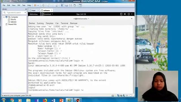181x102 pixels.
Task: Click the printer status bar icon
Action: point(121,95)
